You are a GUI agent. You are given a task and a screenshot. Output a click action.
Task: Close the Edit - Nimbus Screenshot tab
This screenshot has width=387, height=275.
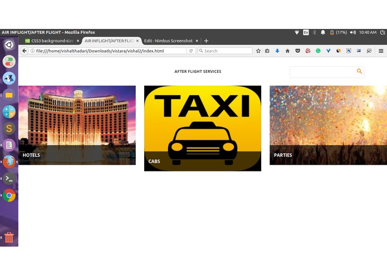tap(197, 41)
